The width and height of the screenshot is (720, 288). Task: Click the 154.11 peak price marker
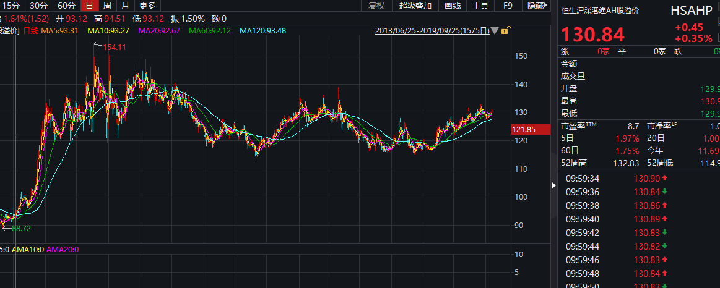tap(114, 47)
